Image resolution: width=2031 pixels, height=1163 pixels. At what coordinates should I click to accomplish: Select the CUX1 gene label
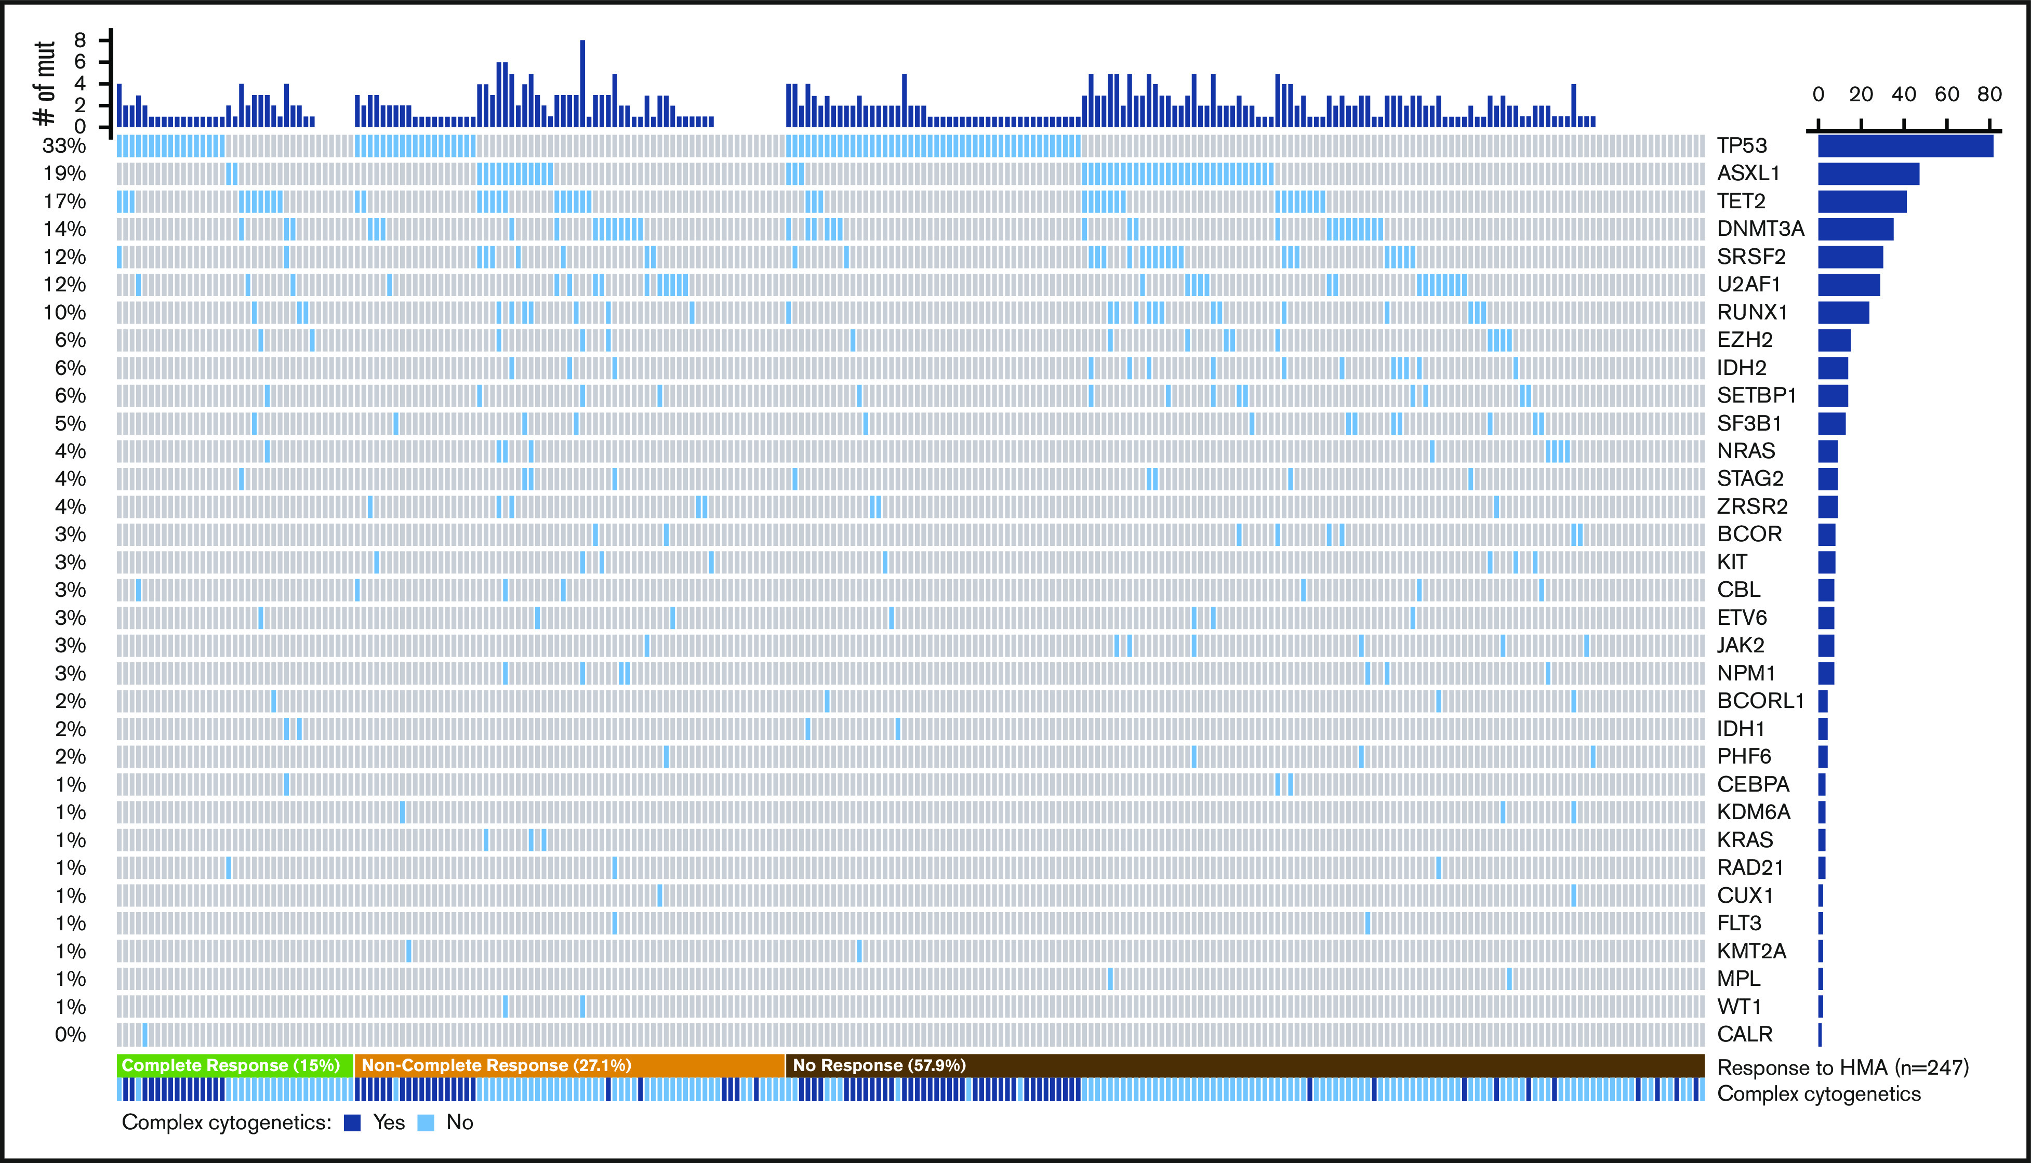coord(1745,895)
